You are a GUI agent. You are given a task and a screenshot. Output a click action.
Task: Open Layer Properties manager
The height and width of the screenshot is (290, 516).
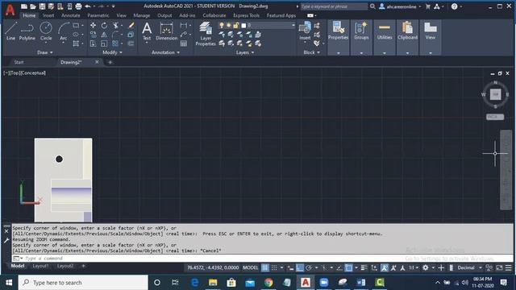(206, 34)
